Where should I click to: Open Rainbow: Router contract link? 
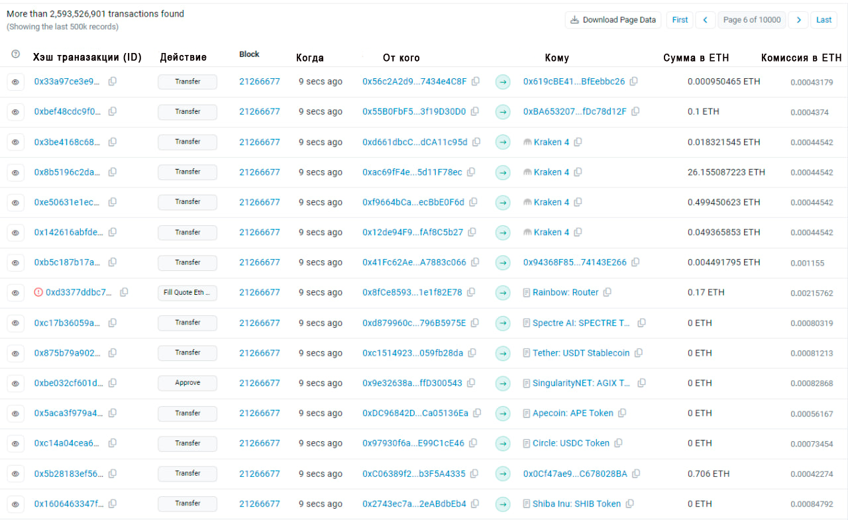pos(566,292)
